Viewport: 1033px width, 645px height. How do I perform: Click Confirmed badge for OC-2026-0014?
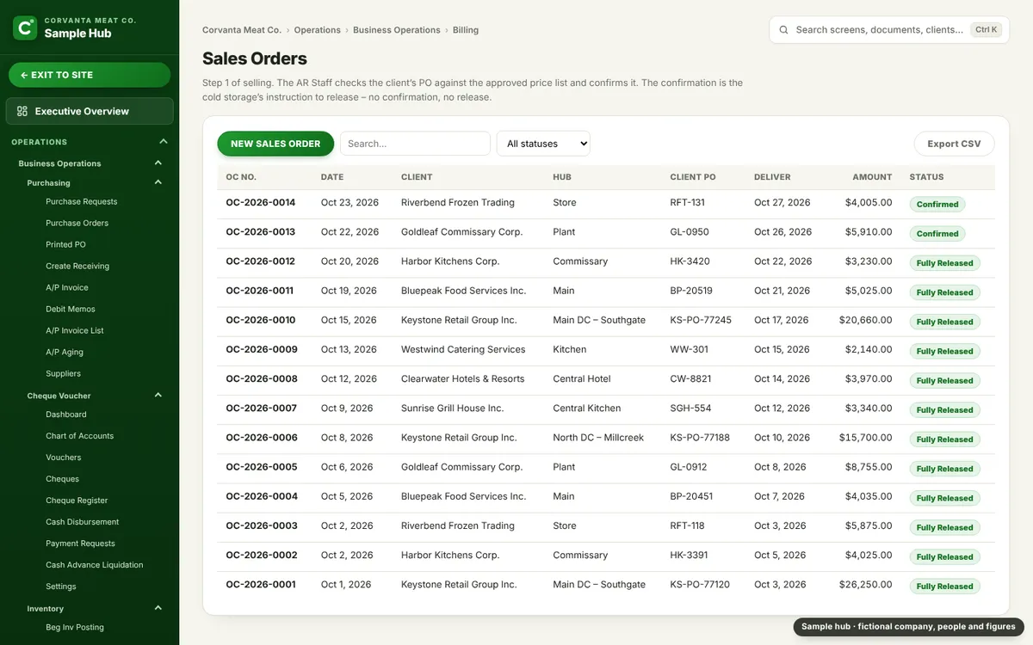[x=937, y=205]
